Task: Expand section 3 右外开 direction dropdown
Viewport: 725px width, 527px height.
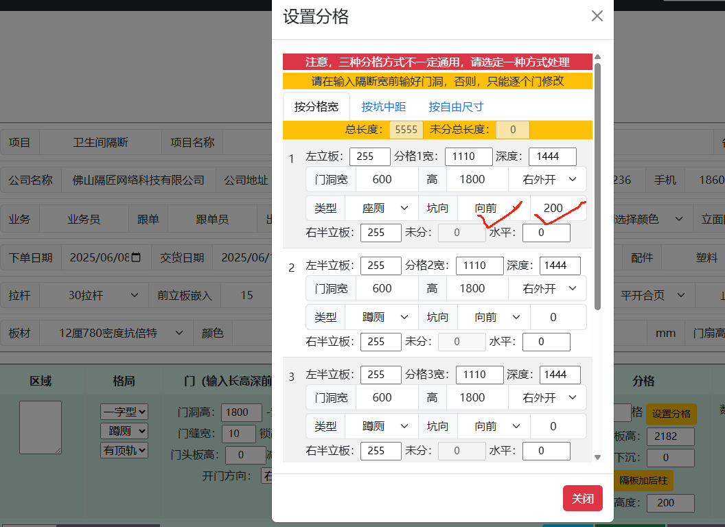Action: [x=547, y=397]
